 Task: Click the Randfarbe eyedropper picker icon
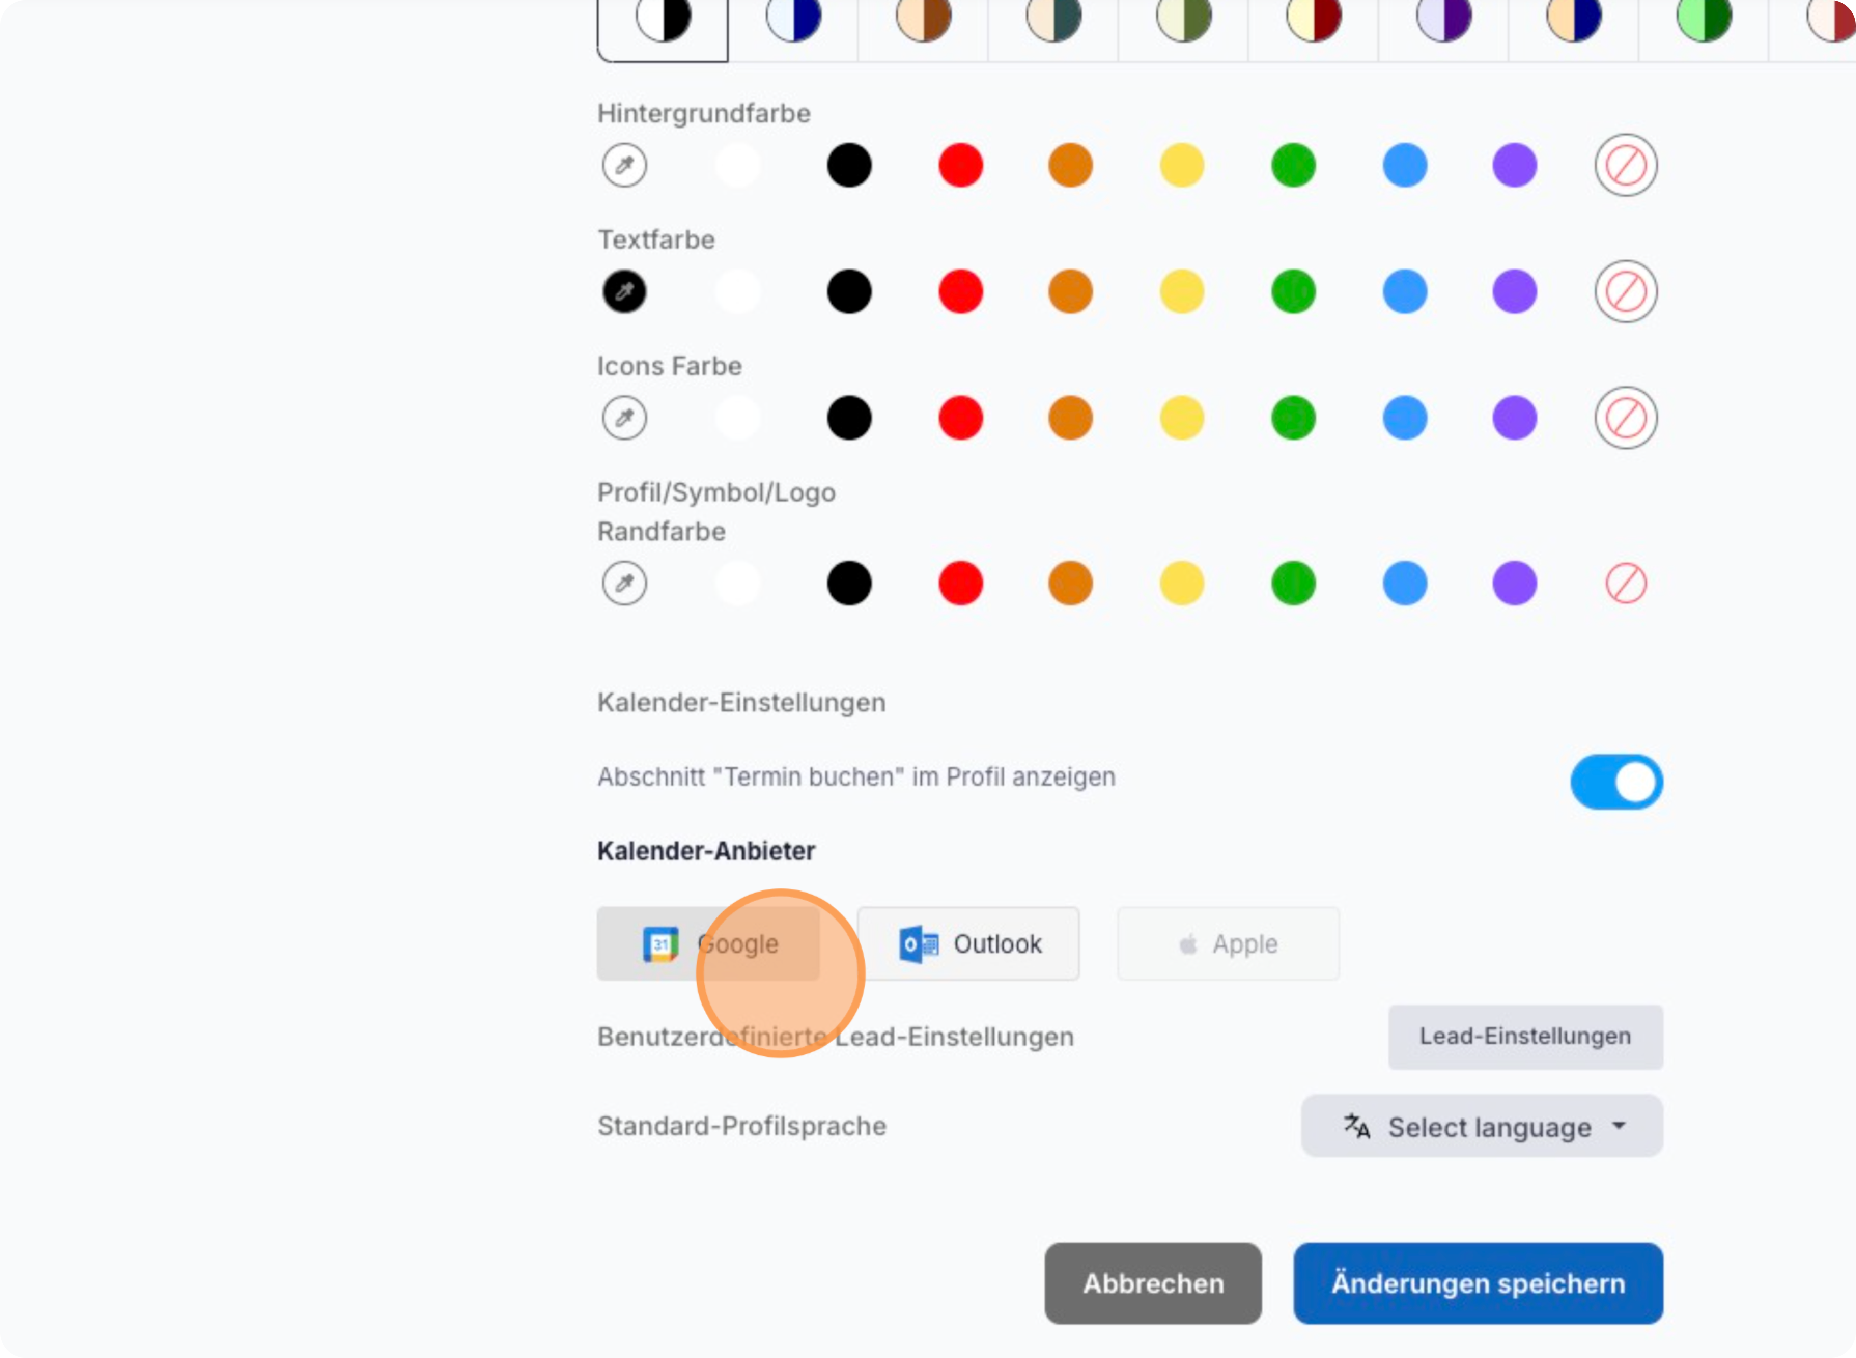tap(624, 584)
